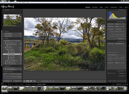Switch to the Develop module
Viewport: 129px width, 94px height.
point(95,7)
